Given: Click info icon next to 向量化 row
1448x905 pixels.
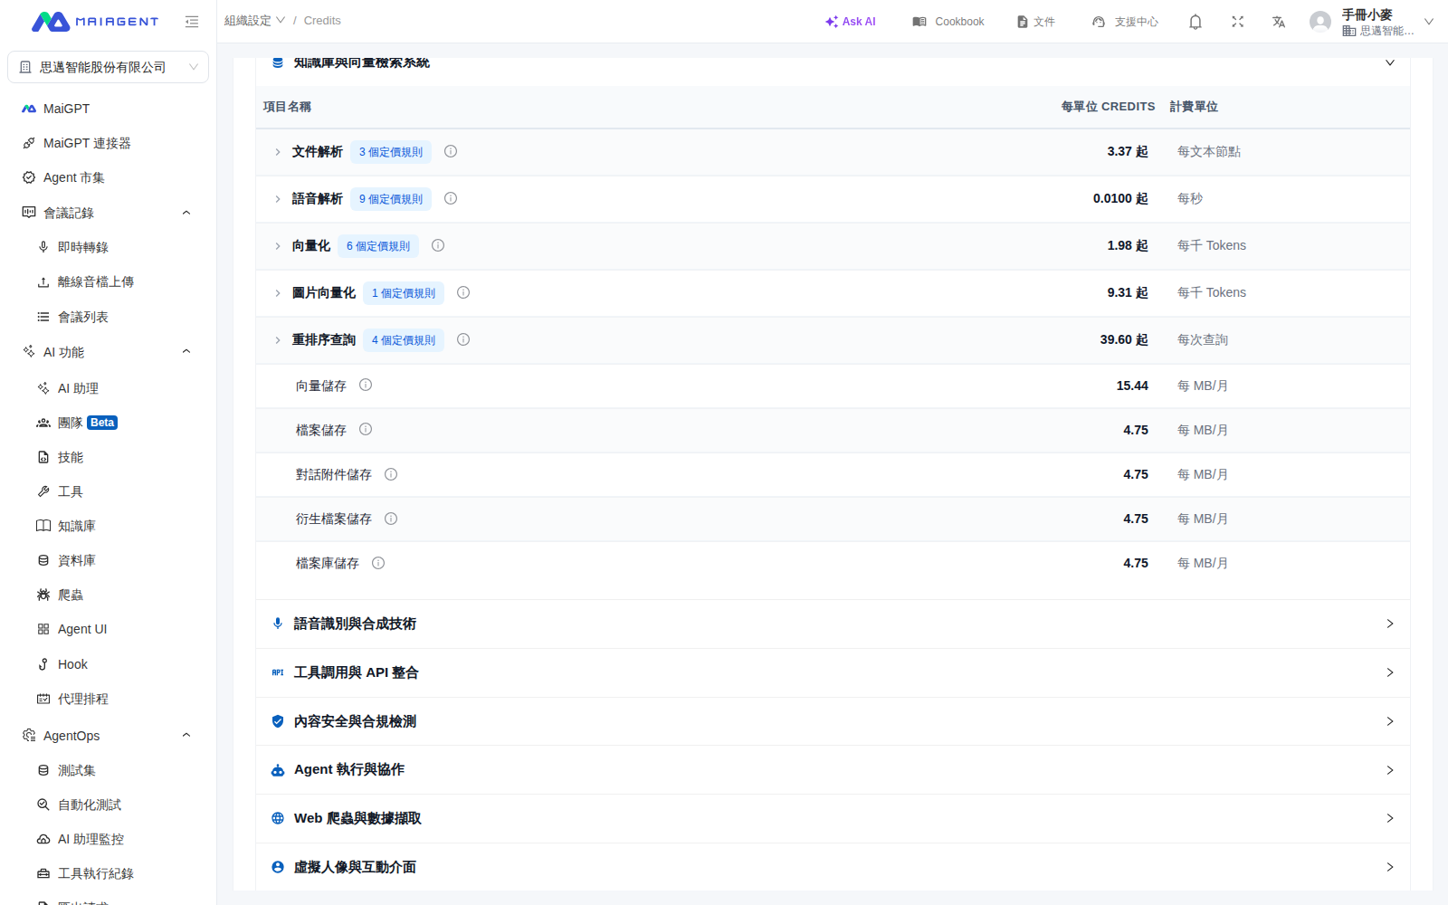Looking at the screenshot, I should tap(438, 245).
